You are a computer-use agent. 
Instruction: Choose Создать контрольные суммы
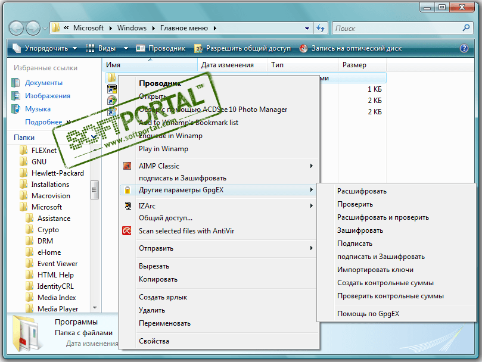tap(396, 283)
